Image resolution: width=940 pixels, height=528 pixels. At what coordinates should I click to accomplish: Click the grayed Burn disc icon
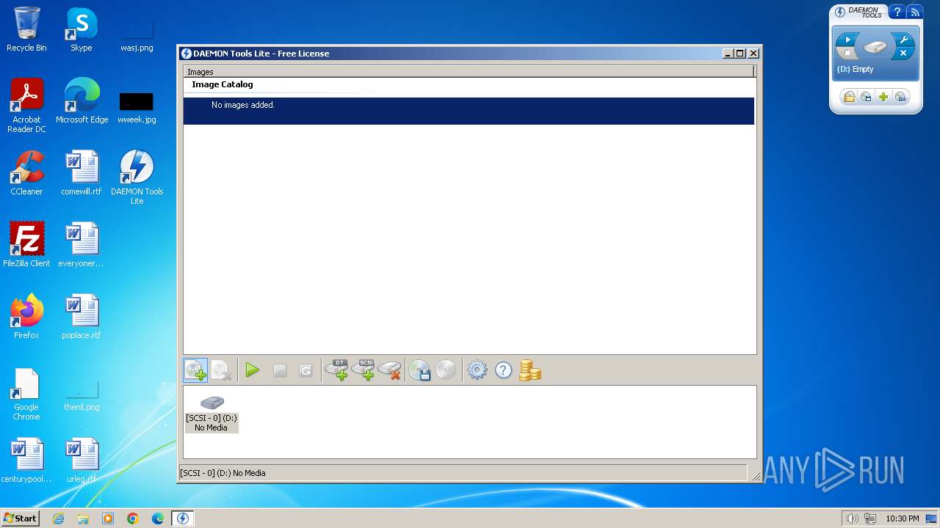pos(446,370)
